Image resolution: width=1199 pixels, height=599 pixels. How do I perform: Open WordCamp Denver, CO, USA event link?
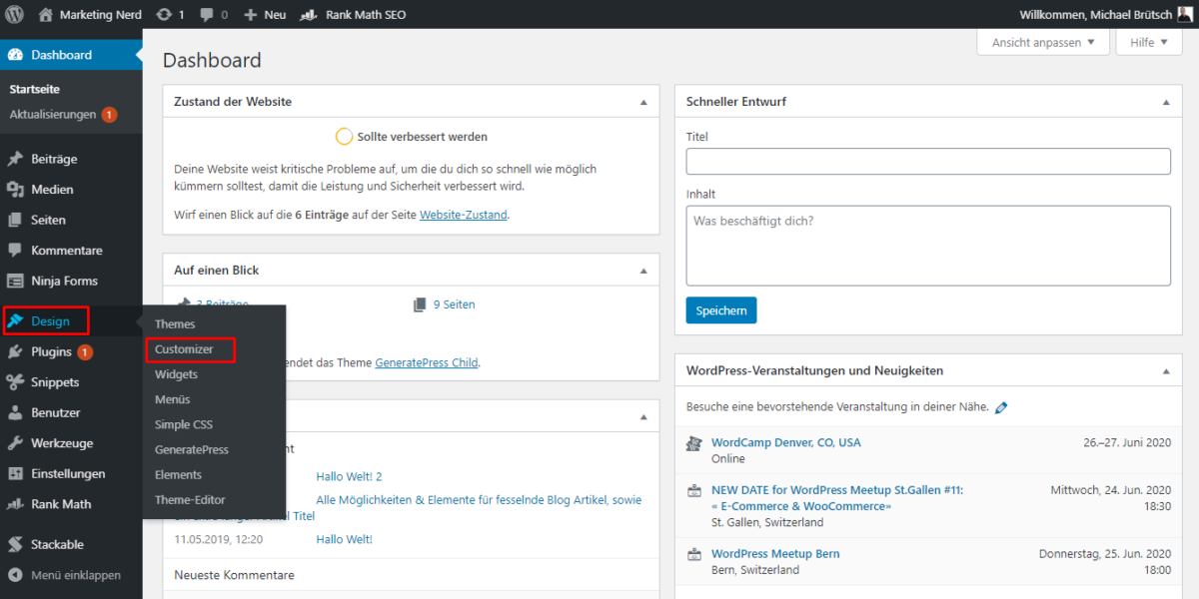pos(786,442)
